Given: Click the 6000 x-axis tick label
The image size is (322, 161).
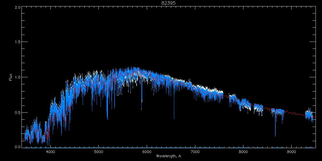Looking at the screenshot, I should coord(147,152).
